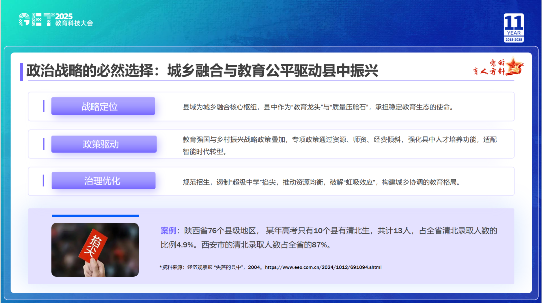Click the 掐尖 red card photo
542x303 pixels.
click(x=95, y=250)
